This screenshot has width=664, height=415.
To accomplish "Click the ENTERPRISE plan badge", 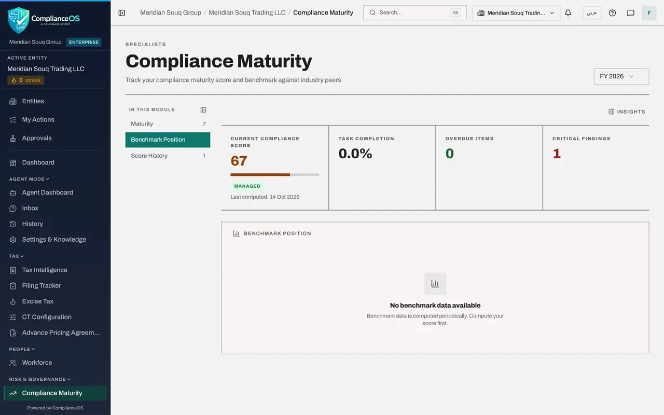I will click(84, 43).
